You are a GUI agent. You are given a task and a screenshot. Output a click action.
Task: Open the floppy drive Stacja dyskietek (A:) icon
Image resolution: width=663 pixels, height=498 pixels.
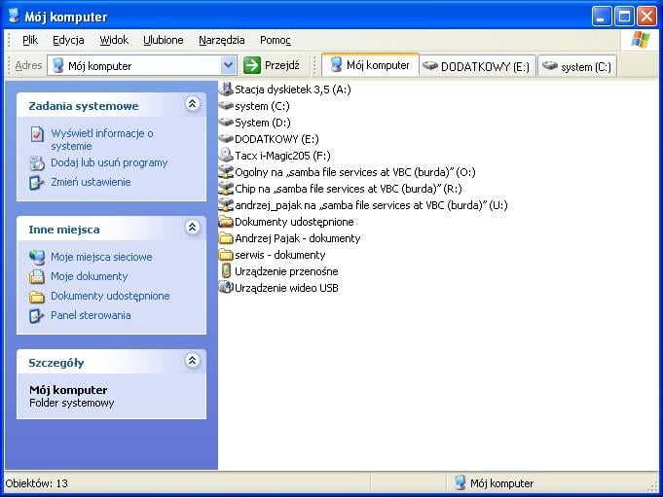coord(226,89)
